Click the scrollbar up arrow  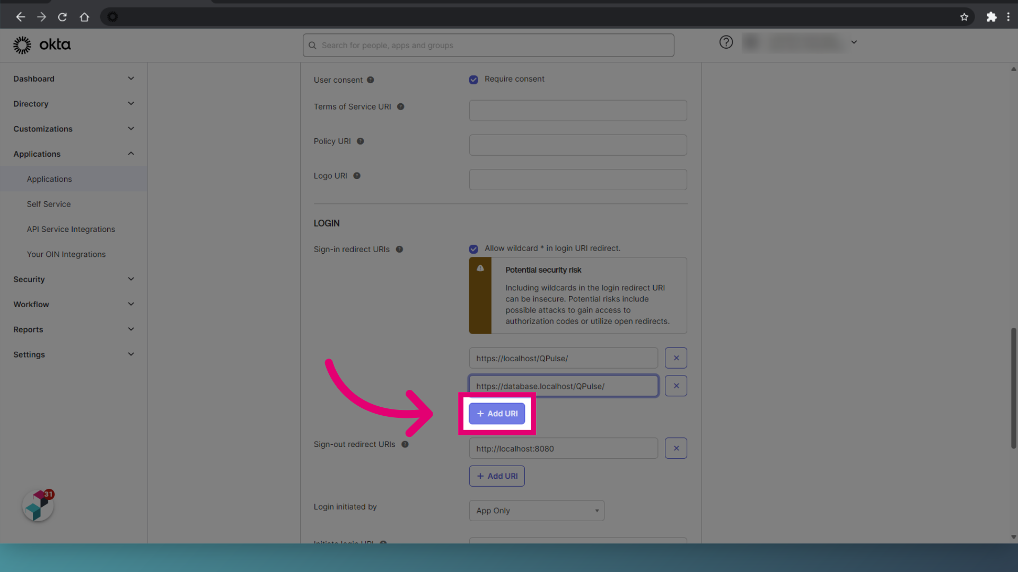coord(1013,69)
